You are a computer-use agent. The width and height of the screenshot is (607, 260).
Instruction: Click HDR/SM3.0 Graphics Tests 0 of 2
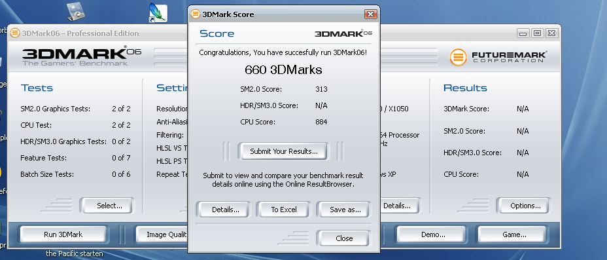pos(121,141)
